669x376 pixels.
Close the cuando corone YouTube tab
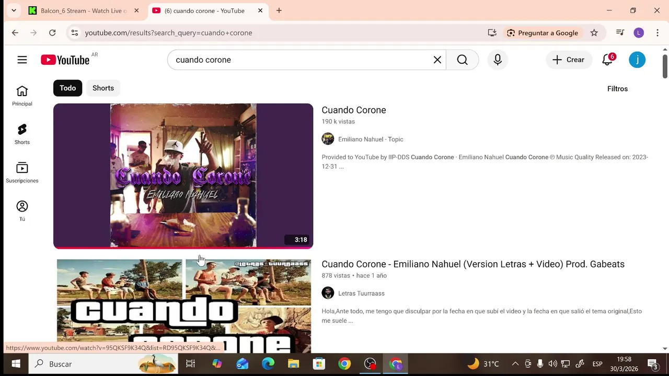pos(260,10)
